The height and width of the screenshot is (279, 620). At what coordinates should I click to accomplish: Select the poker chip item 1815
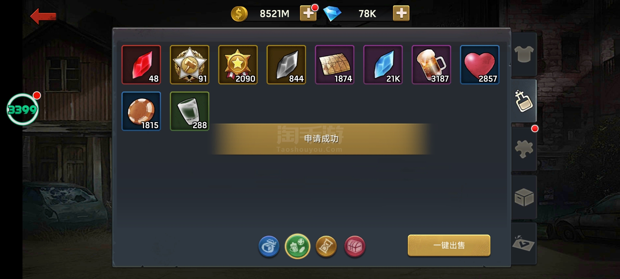(141, 111)
